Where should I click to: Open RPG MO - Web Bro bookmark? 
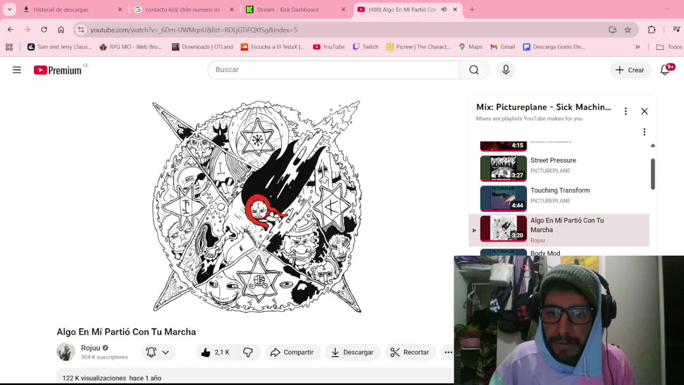131,47
